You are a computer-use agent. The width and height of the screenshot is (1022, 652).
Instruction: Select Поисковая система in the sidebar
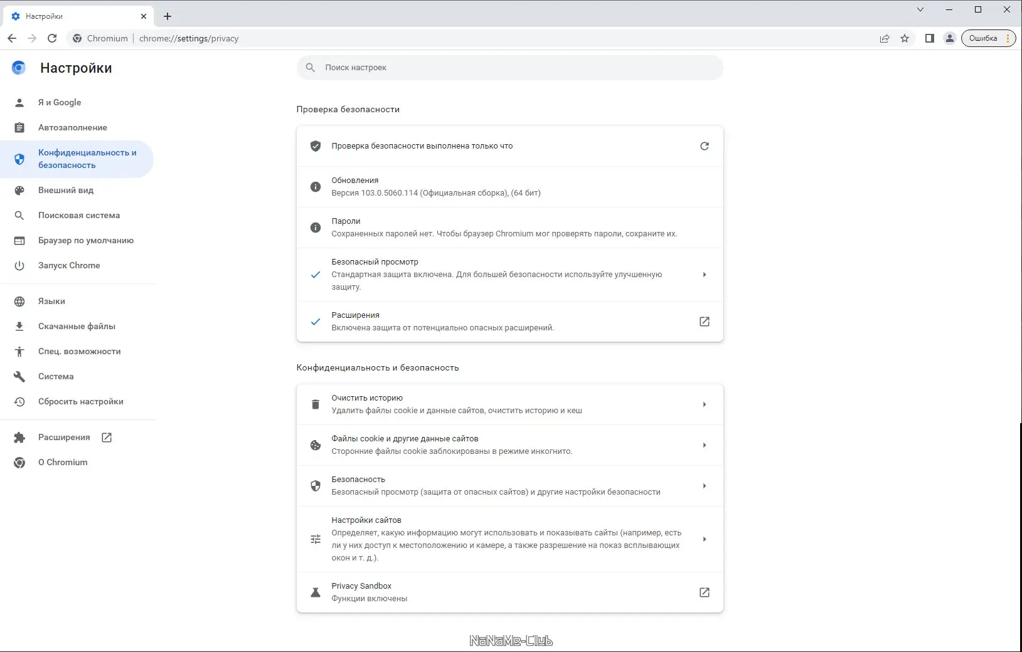pos(79,215)
